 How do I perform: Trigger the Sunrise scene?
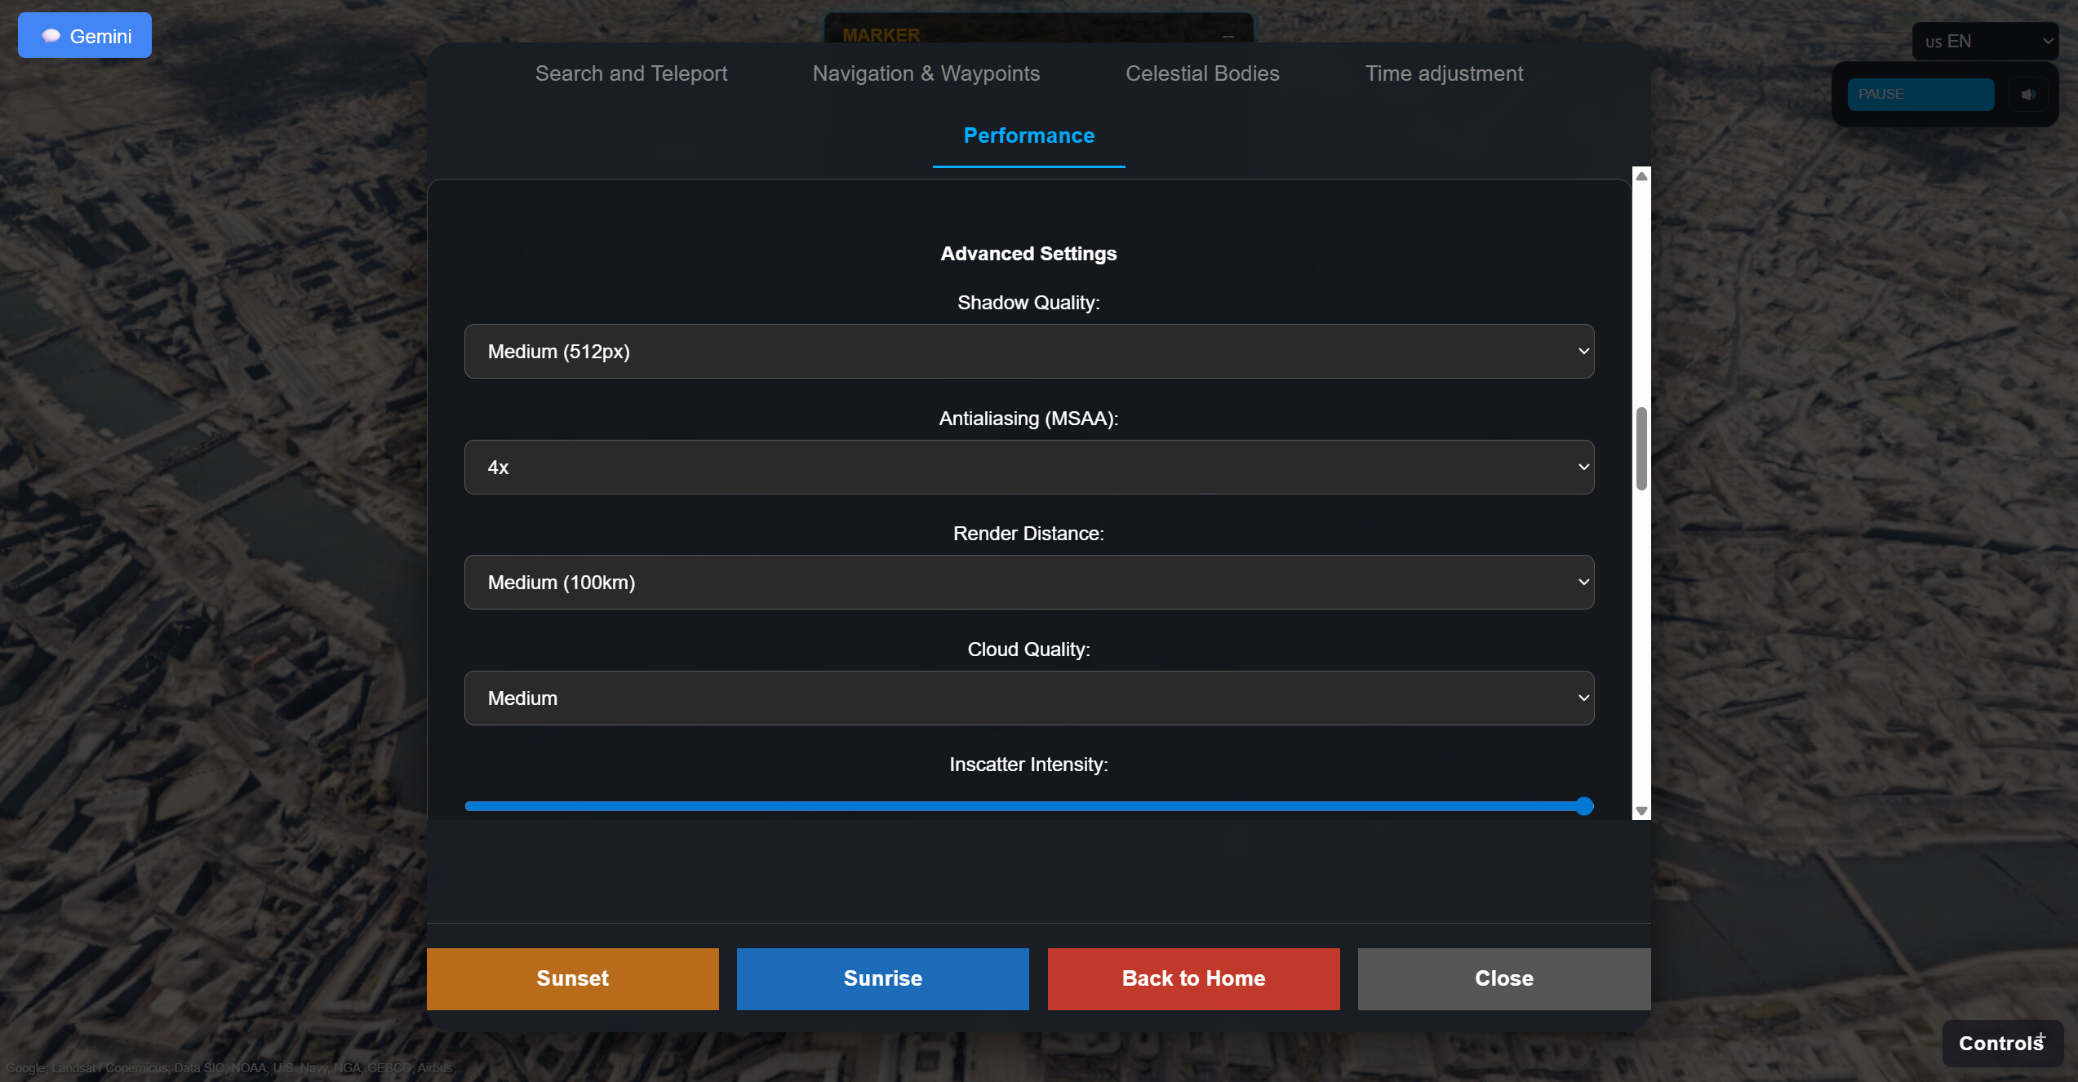[882, 978]
